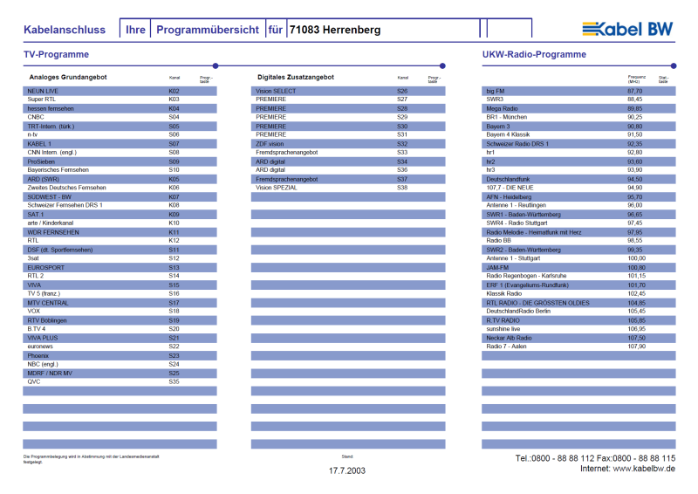Select the Radio Regenbogen - Karlsruhe row
Screen dimensions: 698x494
click(578, 276)
